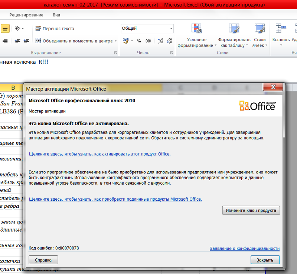Increase decimal places icon
Viewport: 297px width, 274px height.
click(160, 41)
